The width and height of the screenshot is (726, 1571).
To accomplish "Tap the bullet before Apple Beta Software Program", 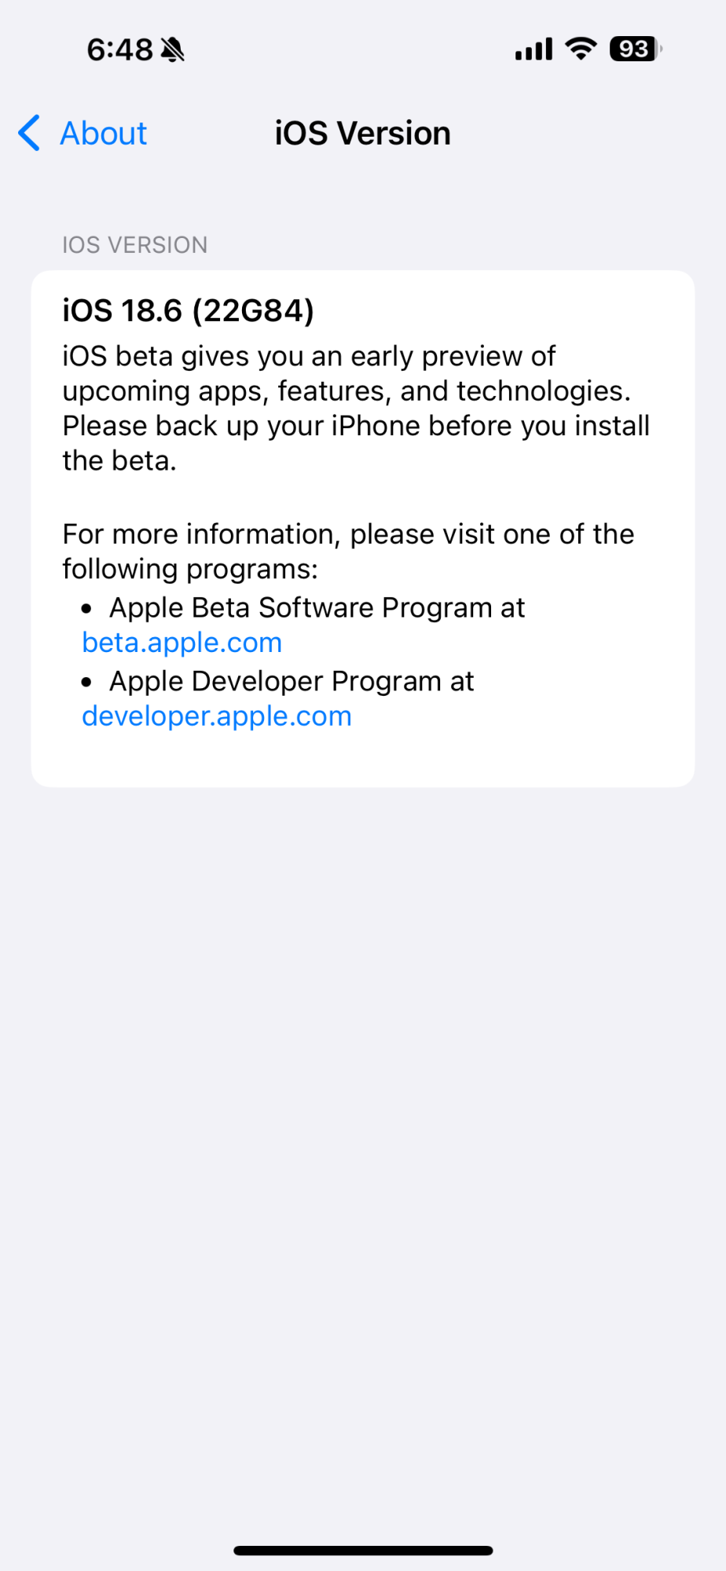I will point(86,609).
